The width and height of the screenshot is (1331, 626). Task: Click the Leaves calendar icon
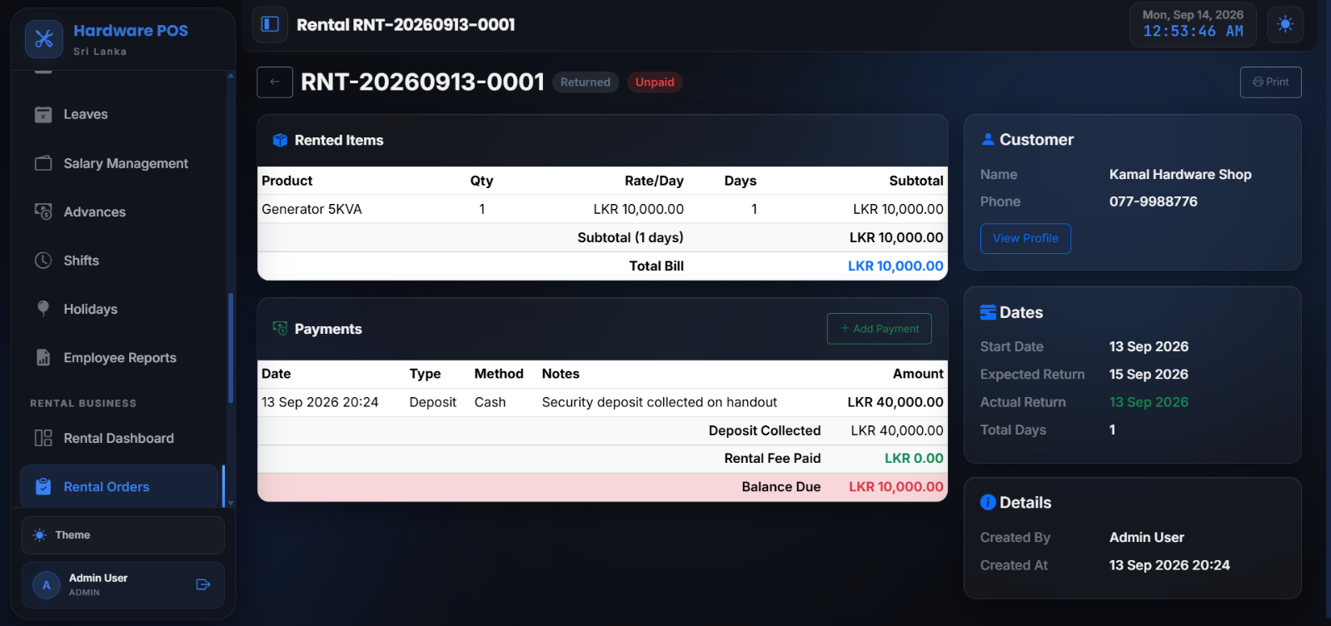point(43,115)
